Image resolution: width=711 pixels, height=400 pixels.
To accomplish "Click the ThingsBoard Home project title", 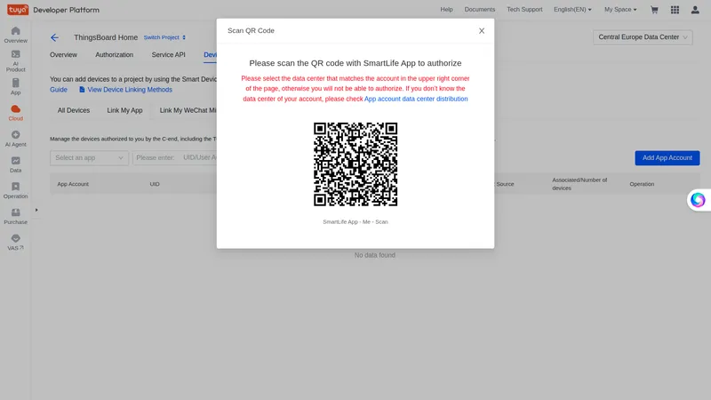I will click(106, 37).
